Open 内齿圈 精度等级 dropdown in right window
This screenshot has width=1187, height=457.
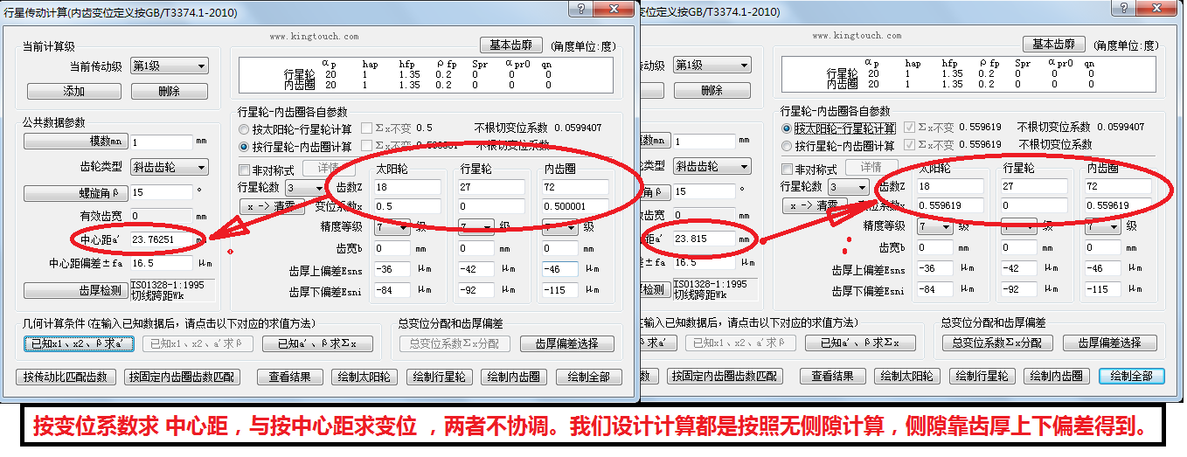[1102, 226]
